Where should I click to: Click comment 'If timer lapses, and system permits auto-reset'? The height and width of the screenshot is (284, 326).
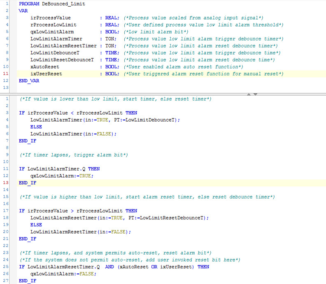116,253
